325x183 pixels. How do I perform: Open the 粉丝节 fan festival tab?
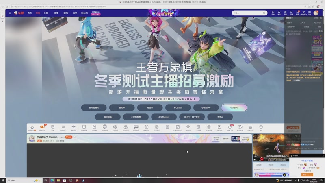(84, 13)
